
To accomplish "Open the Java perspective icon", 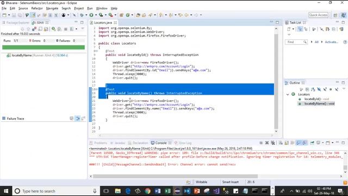I will pos(343,15).
